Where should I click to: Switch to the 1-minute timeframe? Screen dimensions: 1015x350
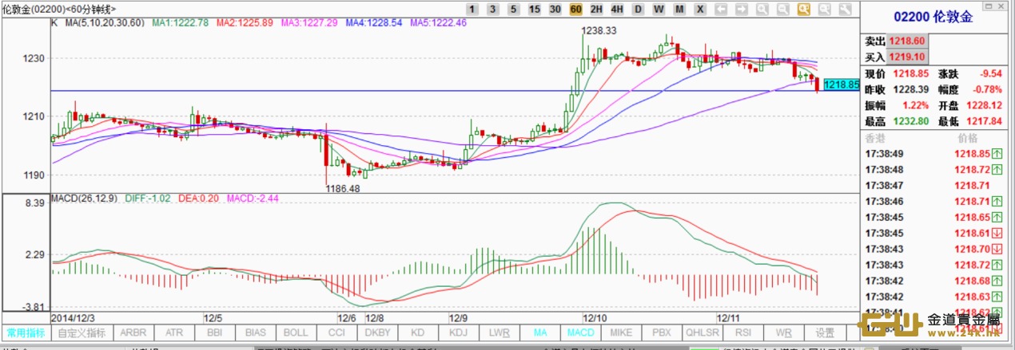point(472,10)
